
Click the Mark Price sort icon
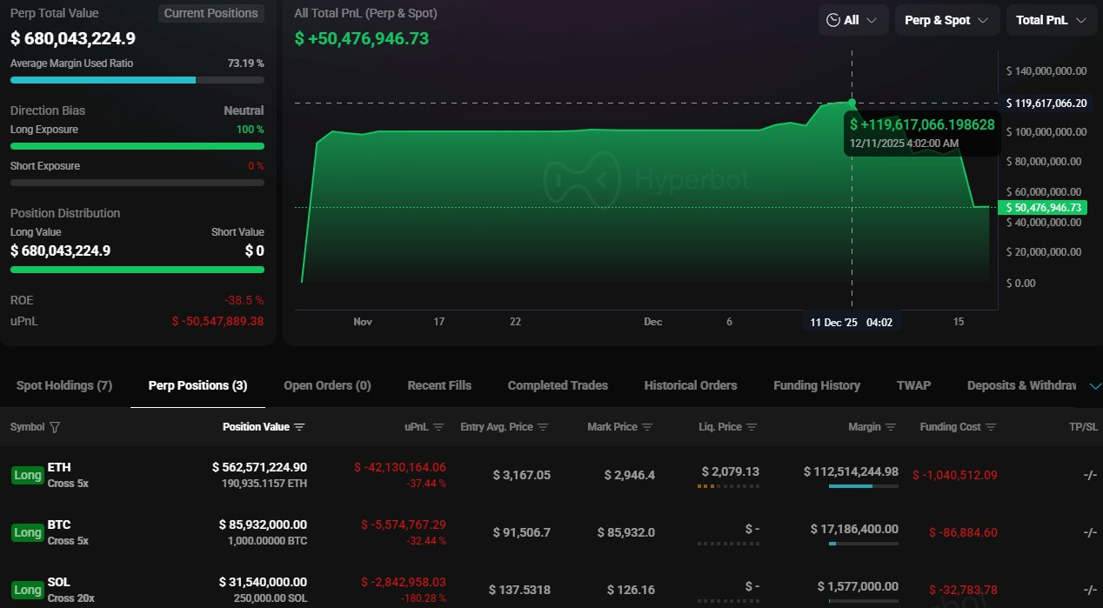point(647,427)
